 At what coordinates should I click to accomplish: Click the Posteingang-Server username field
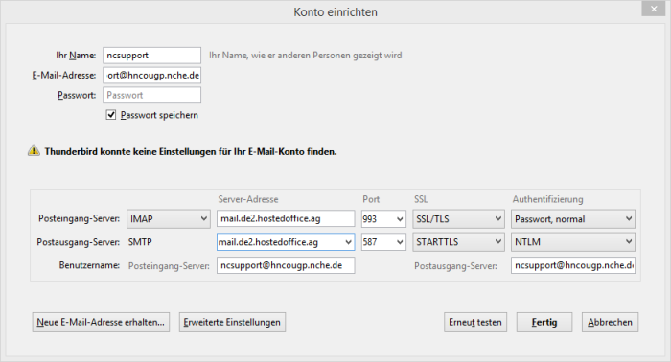pyautogui.click(x=286, y=265)
